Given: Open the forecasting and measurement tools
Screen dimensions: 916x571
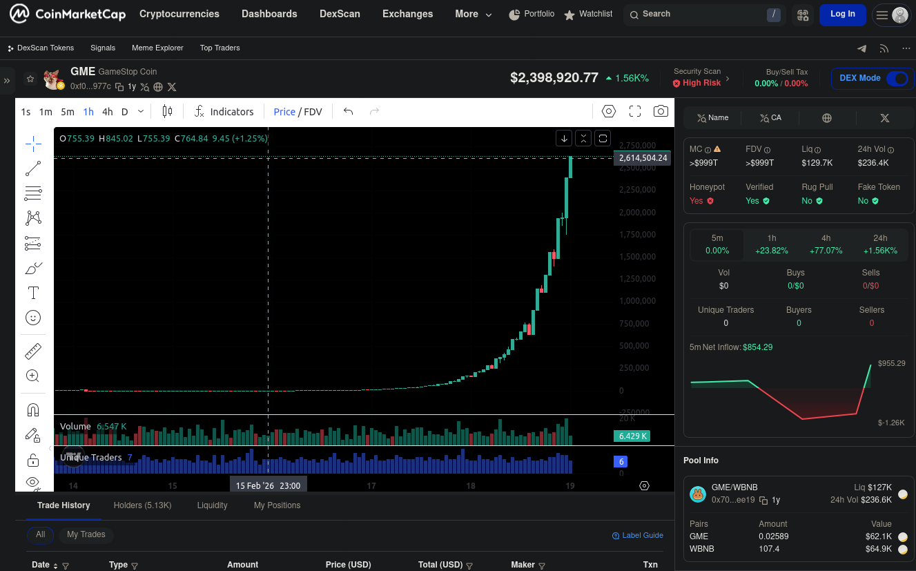Looking at the screenshot, I should coord(33,243).
